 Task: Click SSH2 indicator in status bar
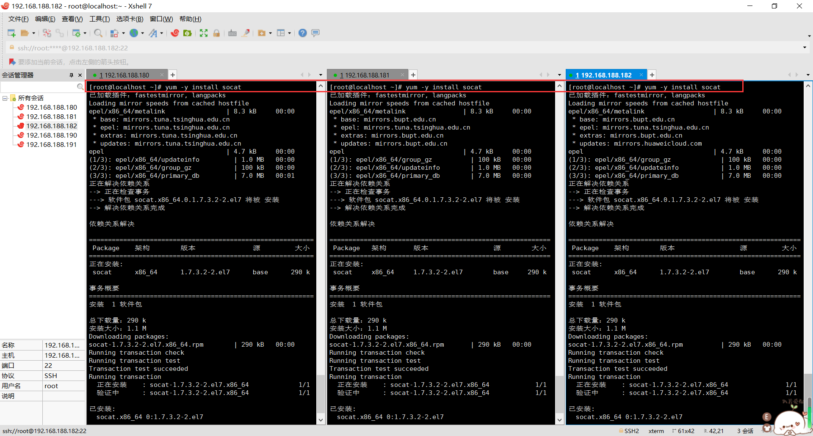click(x=629, y=431)
